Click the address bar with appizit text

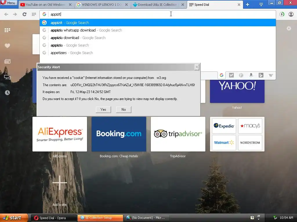[x=157, y=14]
